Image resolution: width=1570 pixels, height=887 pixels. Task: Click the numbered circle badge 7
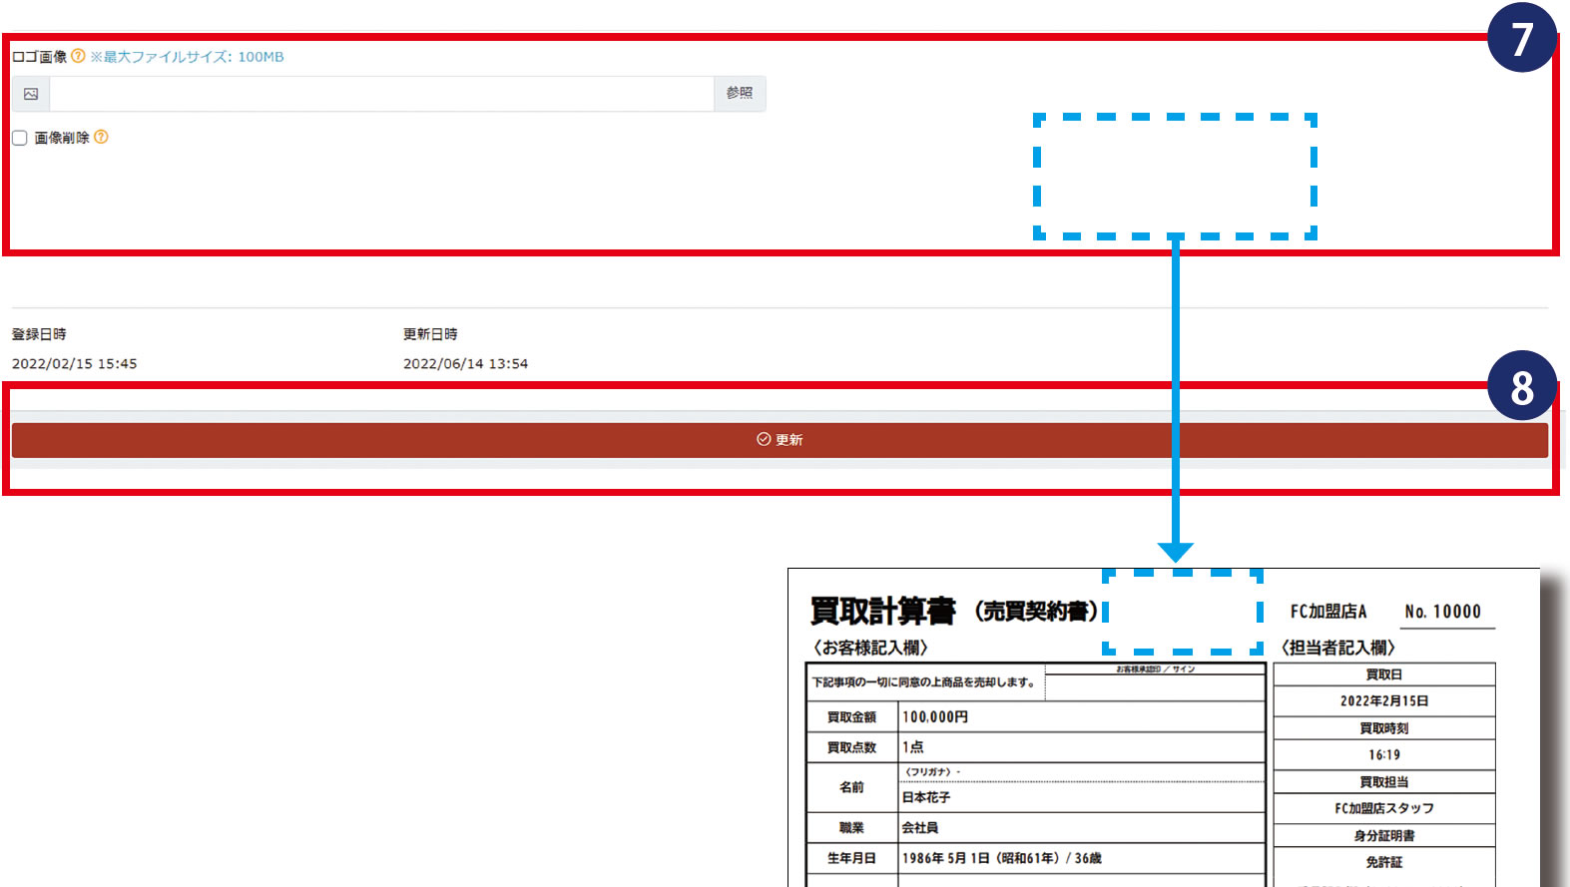1520,38
